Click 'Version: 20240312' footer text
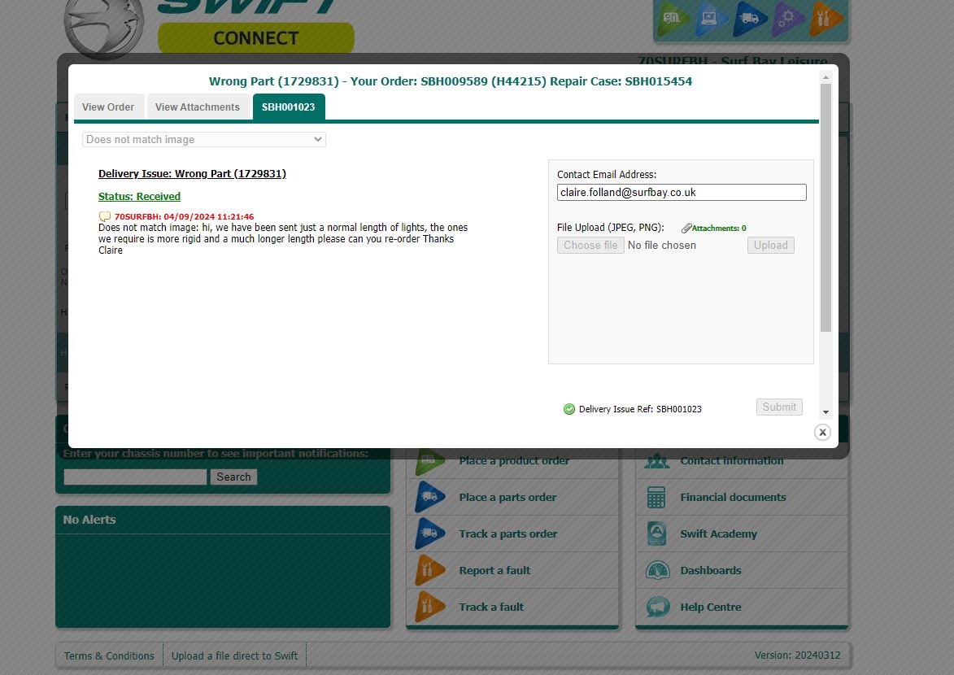This screenshot has height=675, width=954. pyautogui.click(x=797, y=655)
